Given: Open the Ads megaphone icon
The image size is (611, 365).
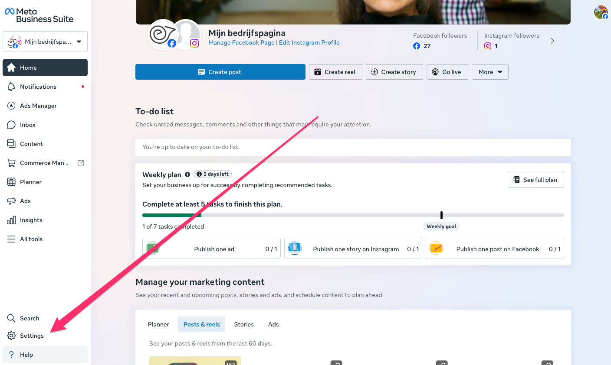Looking at the screenshot, I should pos(11,201).
